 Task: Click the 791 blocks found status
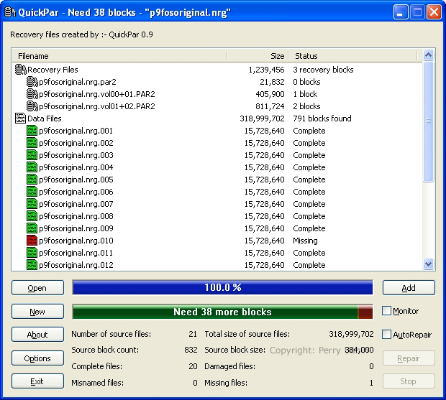pyautogui.click(x=322, y=118)
